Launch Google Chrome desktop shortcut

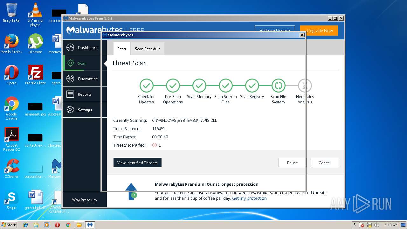(11, 108)
